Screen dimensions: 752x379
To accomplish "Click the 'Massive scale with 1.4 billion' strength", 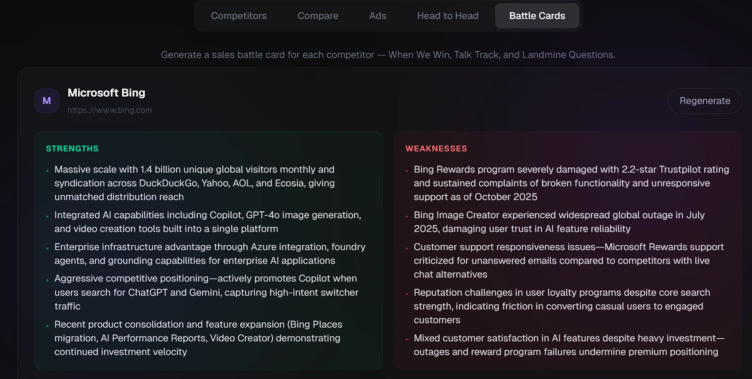I will (194, 183).
